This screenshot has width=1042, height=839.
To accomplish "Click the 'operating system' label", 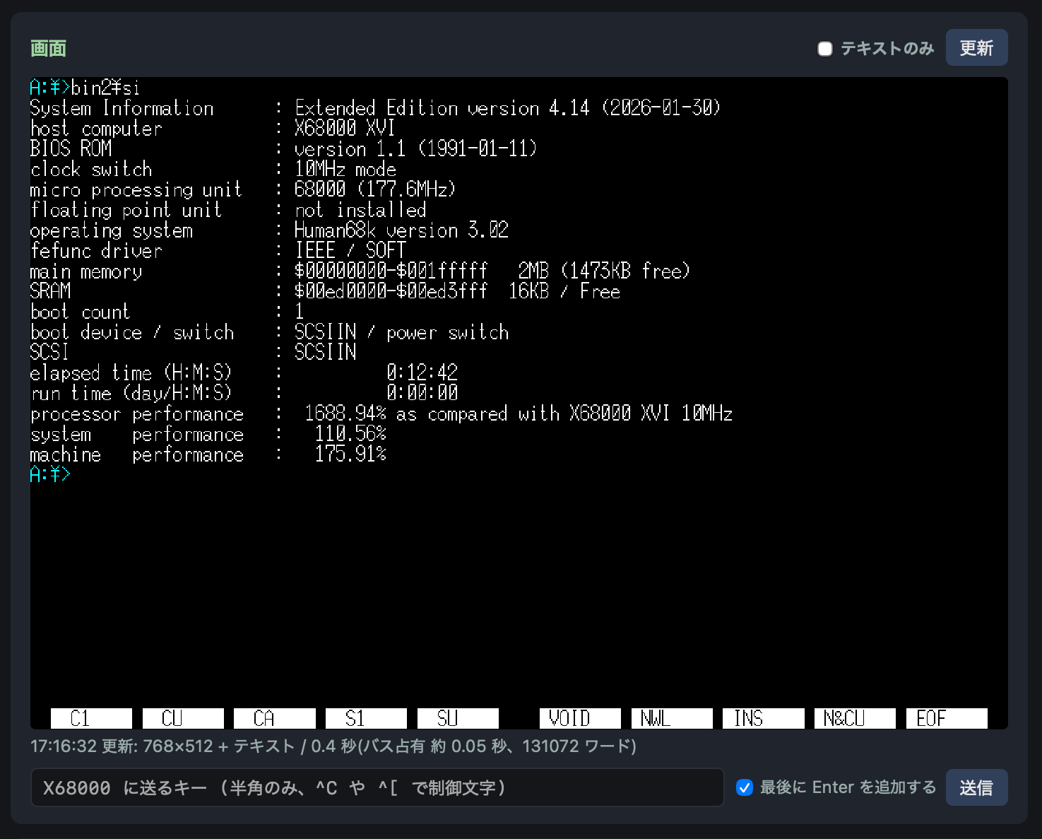I will 112,230.
